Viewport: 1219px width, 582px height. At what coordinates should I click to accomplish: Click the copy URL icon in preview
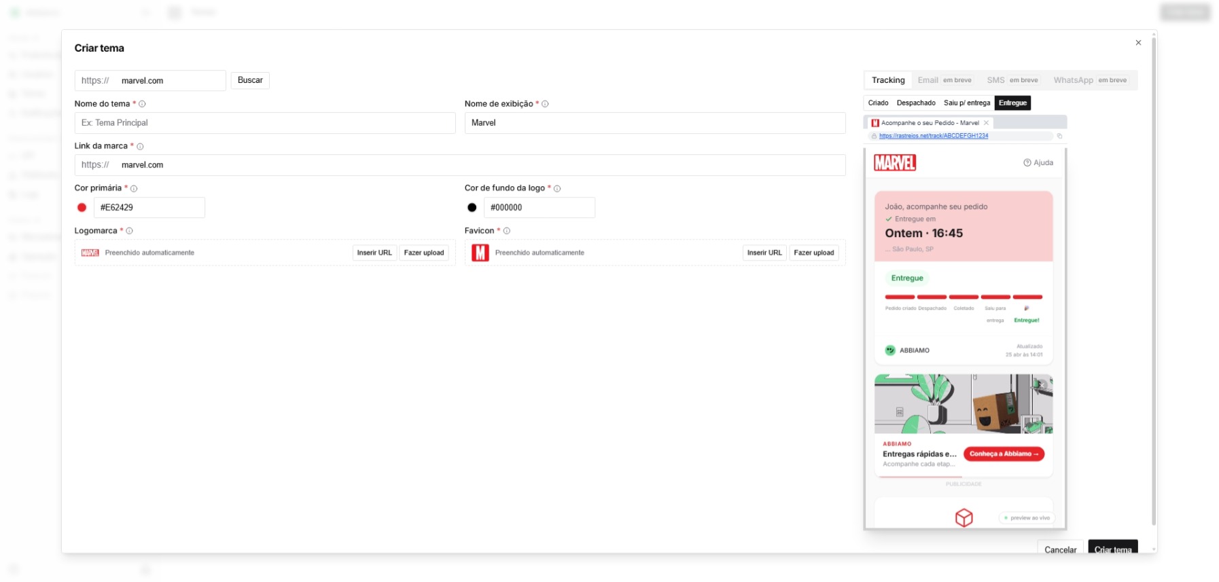click(1059, 136)
